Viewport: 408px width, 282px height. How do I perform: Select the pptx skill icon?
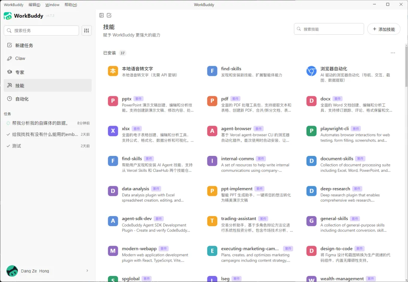point(113,101)
